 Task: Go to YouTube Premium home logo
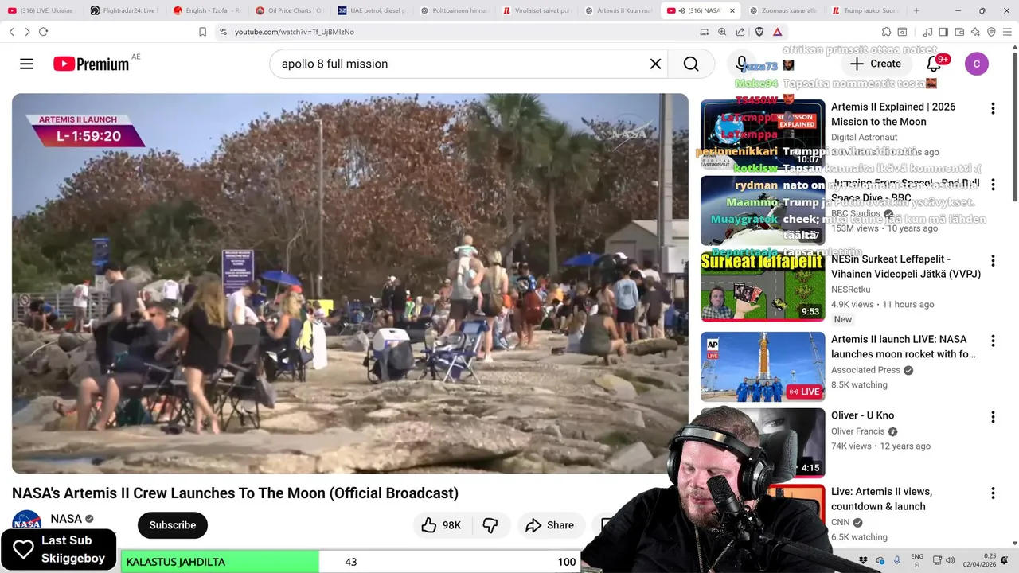tap(91, 64)
